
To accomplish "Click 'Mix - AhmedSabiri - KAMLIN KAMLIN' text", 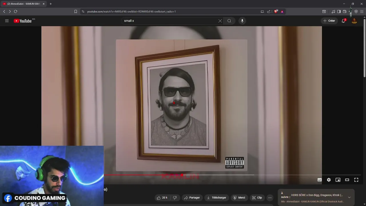I will click(312, 201).
